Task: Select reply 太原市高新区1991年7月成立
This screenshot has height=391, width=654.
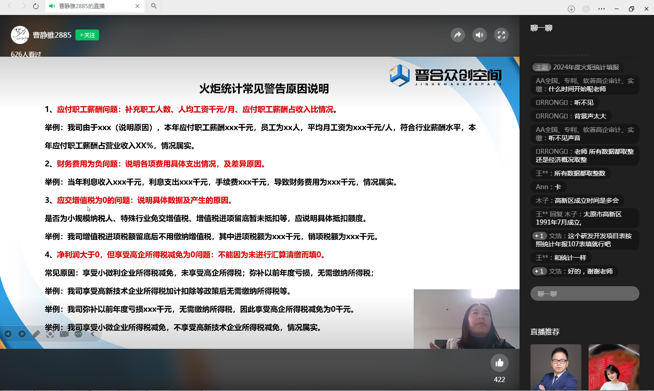Action: point(585,218)
